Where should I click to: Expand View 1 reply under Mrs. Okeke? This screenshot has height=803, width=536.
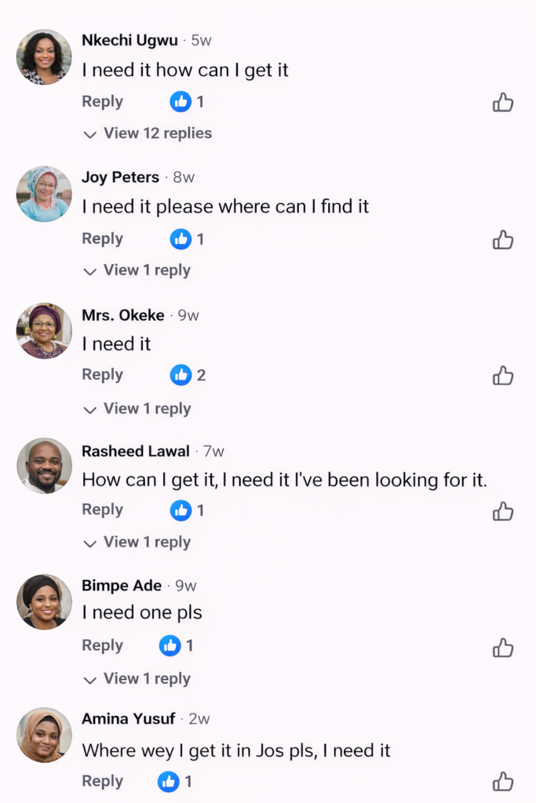tap(137, 409)
